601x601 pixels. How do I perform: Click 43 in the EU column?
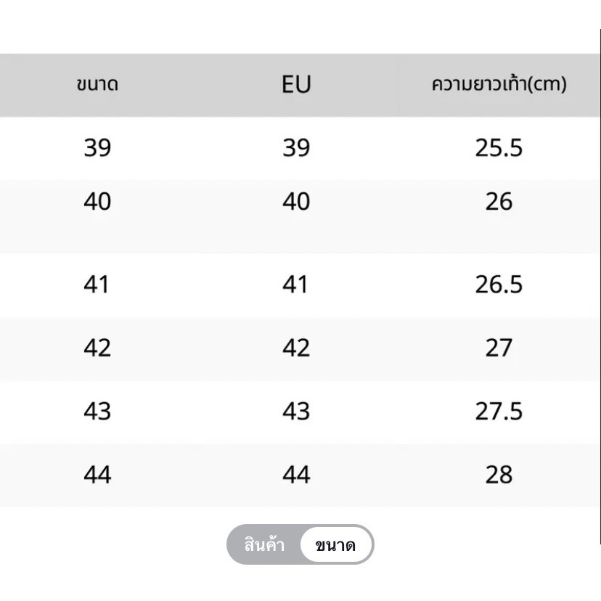point(296,411)
